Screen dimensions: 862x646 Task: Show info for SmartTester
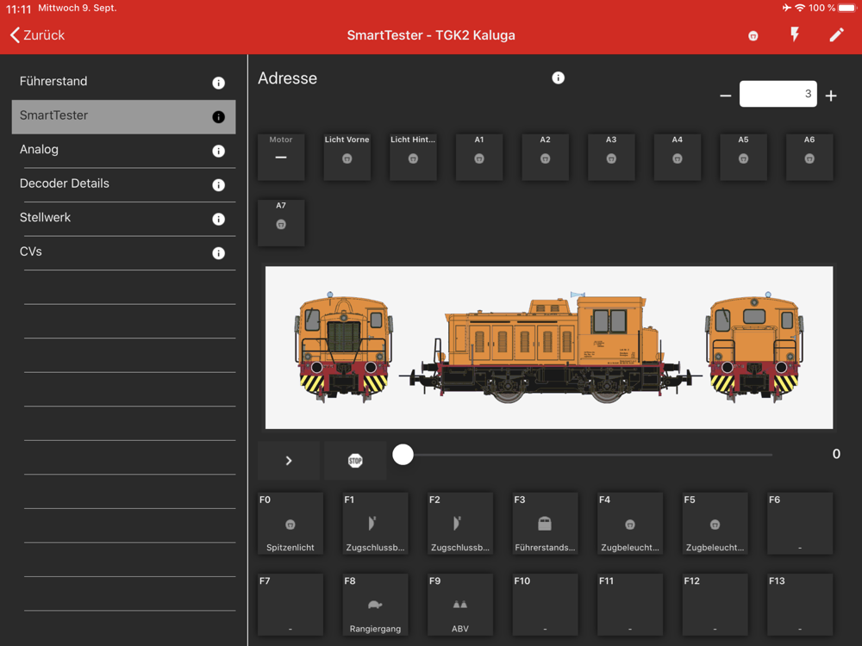(218, 117)
